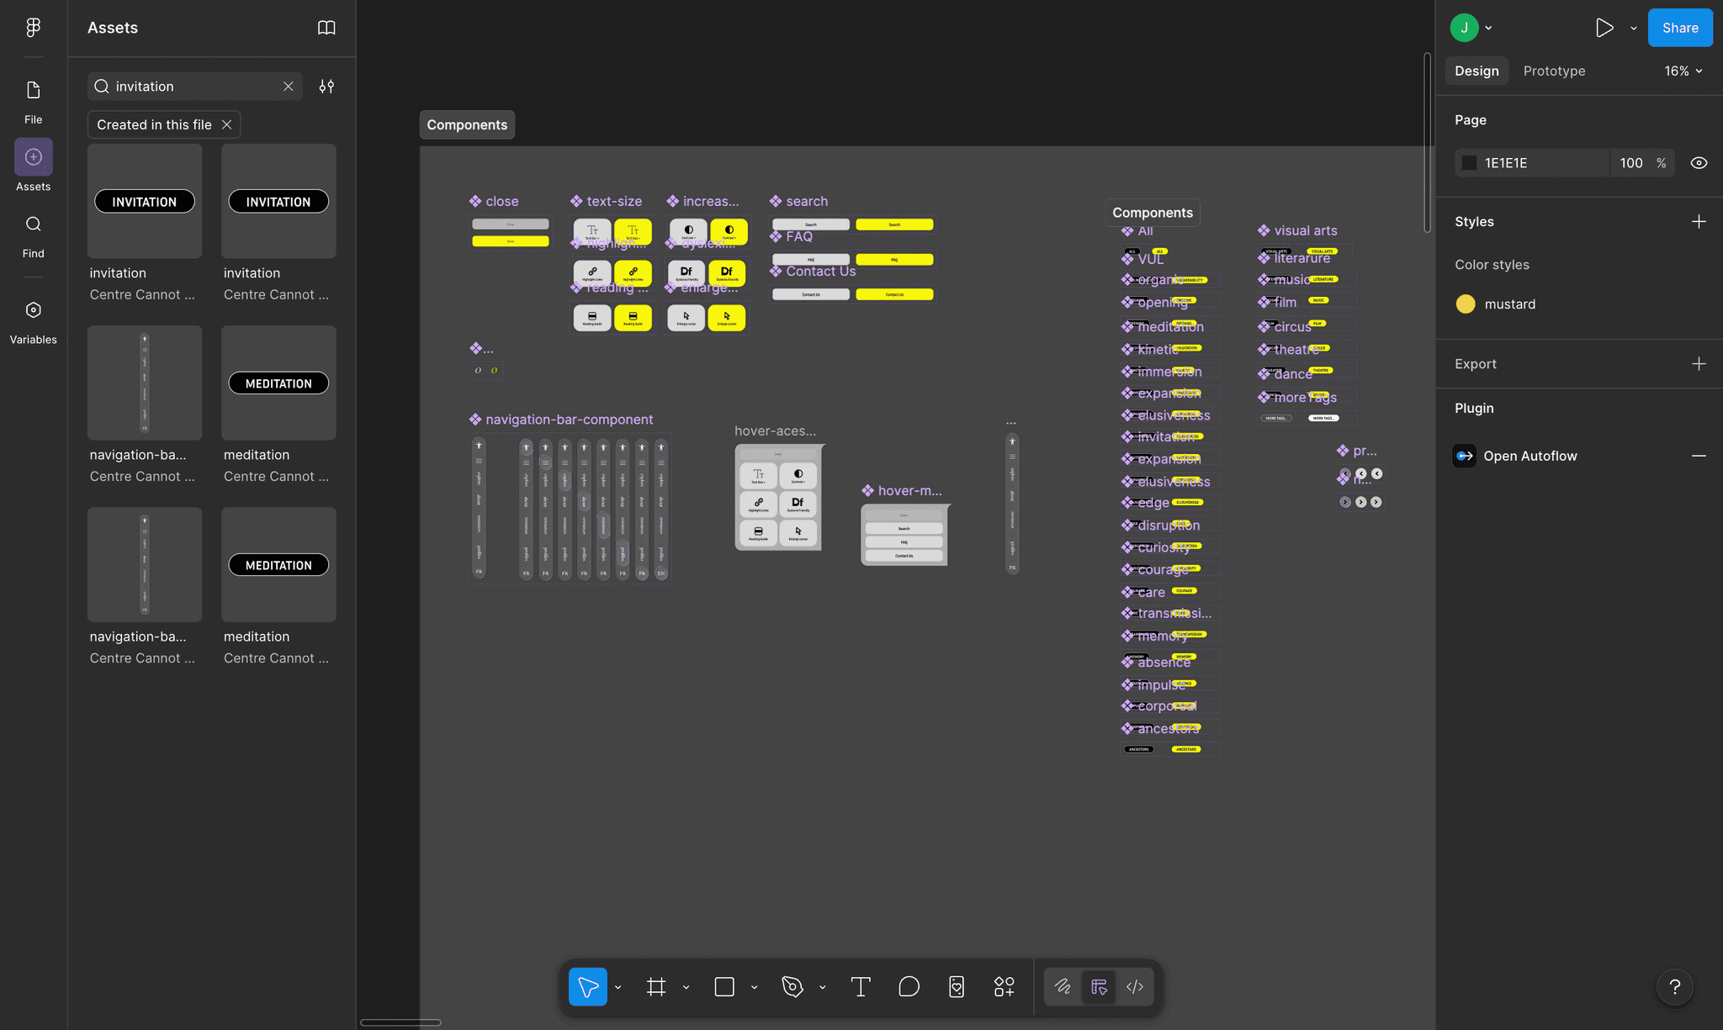Click the Share button
1723x1030 pixels.
(1680, 28)
